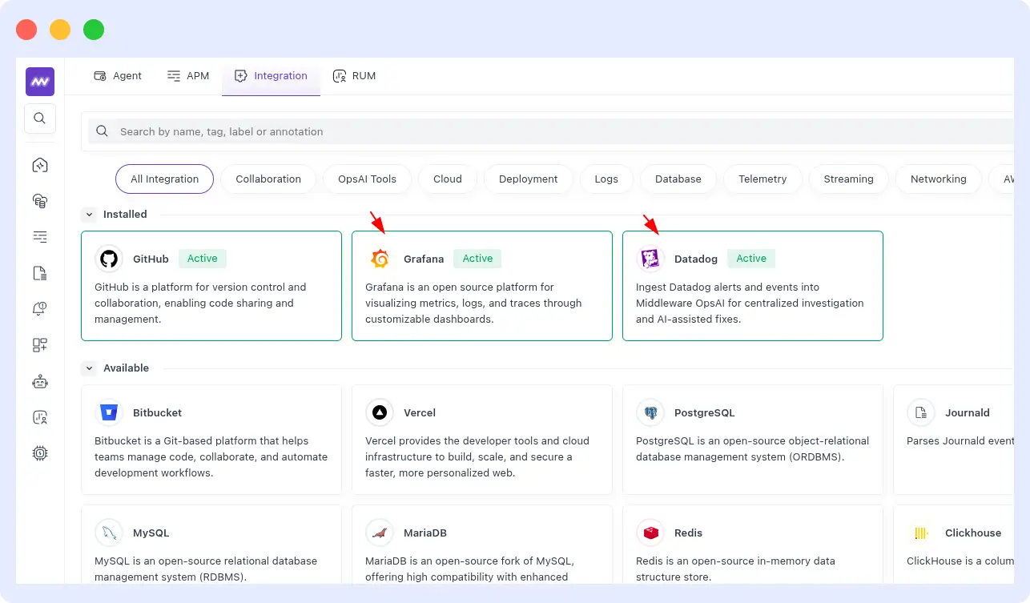Click the GitHub logo icon
1030x603 pixels.
point(109,259)
